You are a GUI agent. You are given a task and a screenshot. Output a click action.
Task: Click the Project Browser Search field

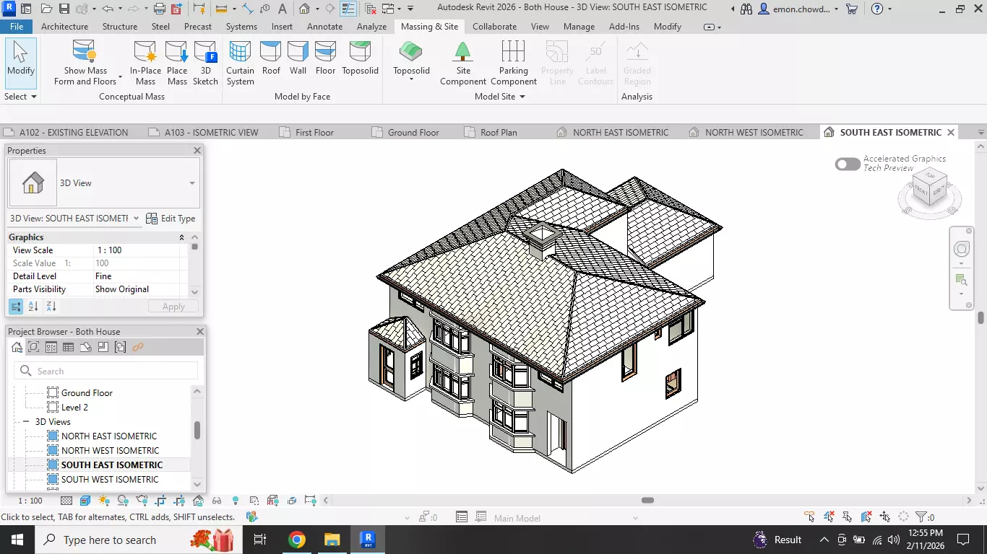pos(105,371)
